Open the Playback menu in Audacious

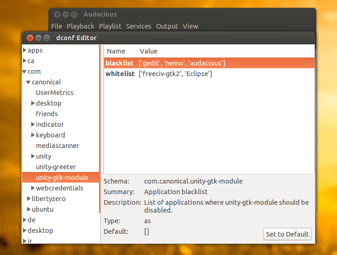pyautogui.click(x=80, y=26)
